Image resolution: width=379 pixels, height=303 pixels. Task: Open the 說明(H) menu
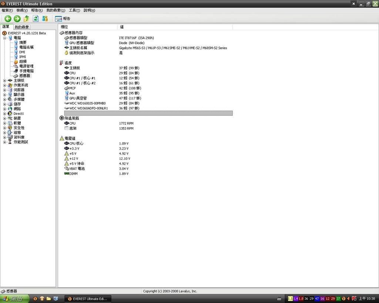[89, 10]
